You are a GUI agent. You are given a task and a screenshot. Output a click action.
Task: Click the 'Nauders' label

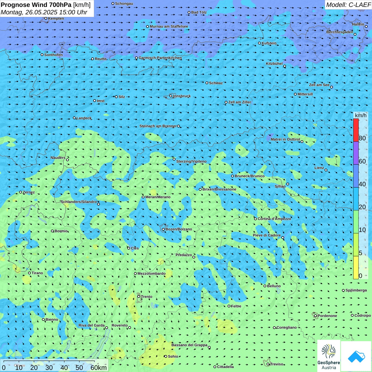[x=58, y=158]
